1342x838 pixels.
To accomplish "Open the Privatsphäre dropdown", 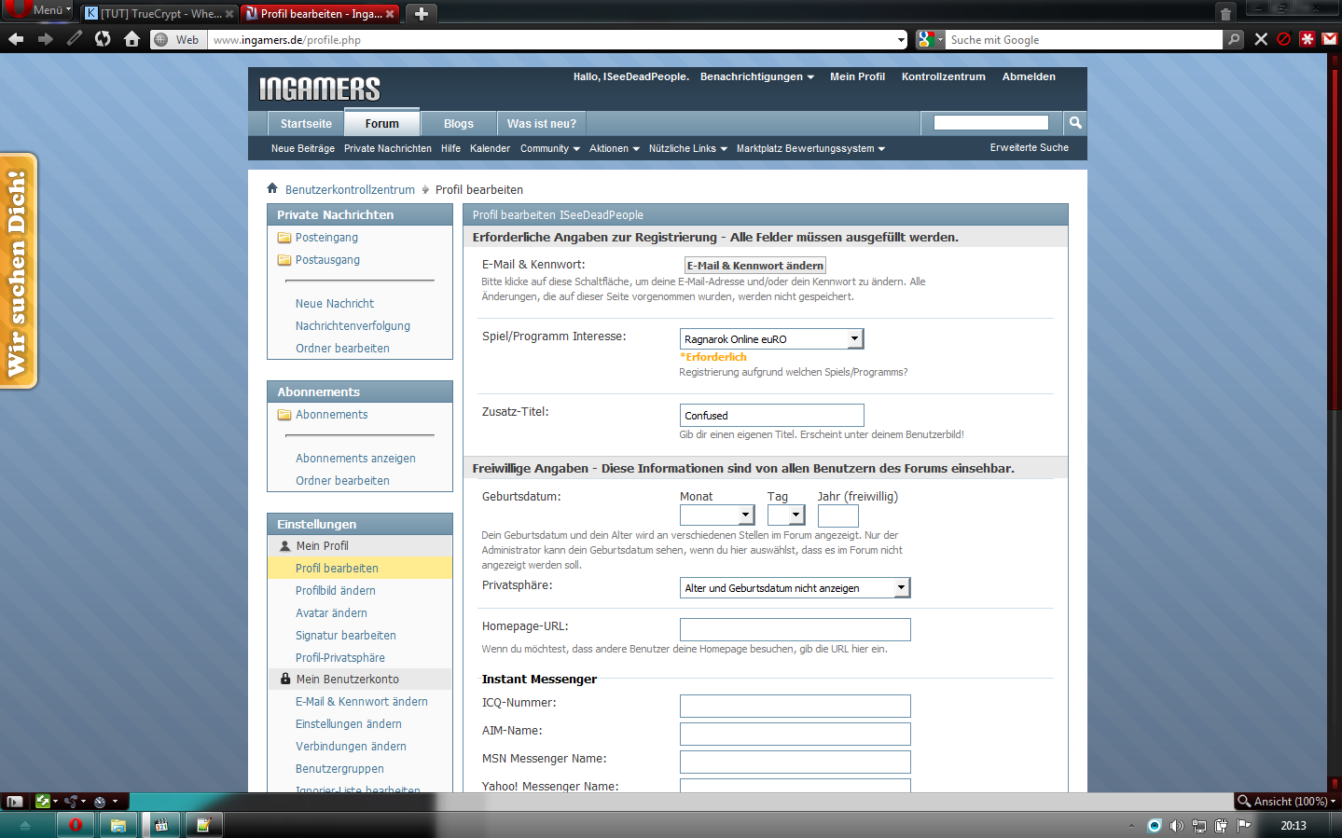I will (x=901, y=588).
